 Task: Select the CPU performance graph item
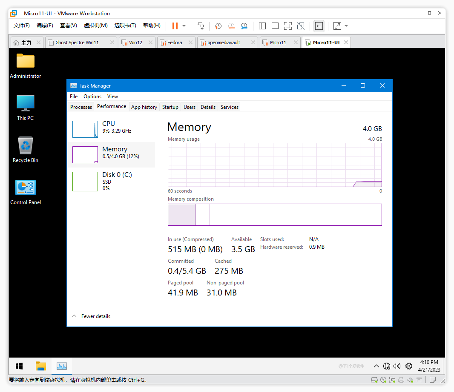click(x=112, y=129)
